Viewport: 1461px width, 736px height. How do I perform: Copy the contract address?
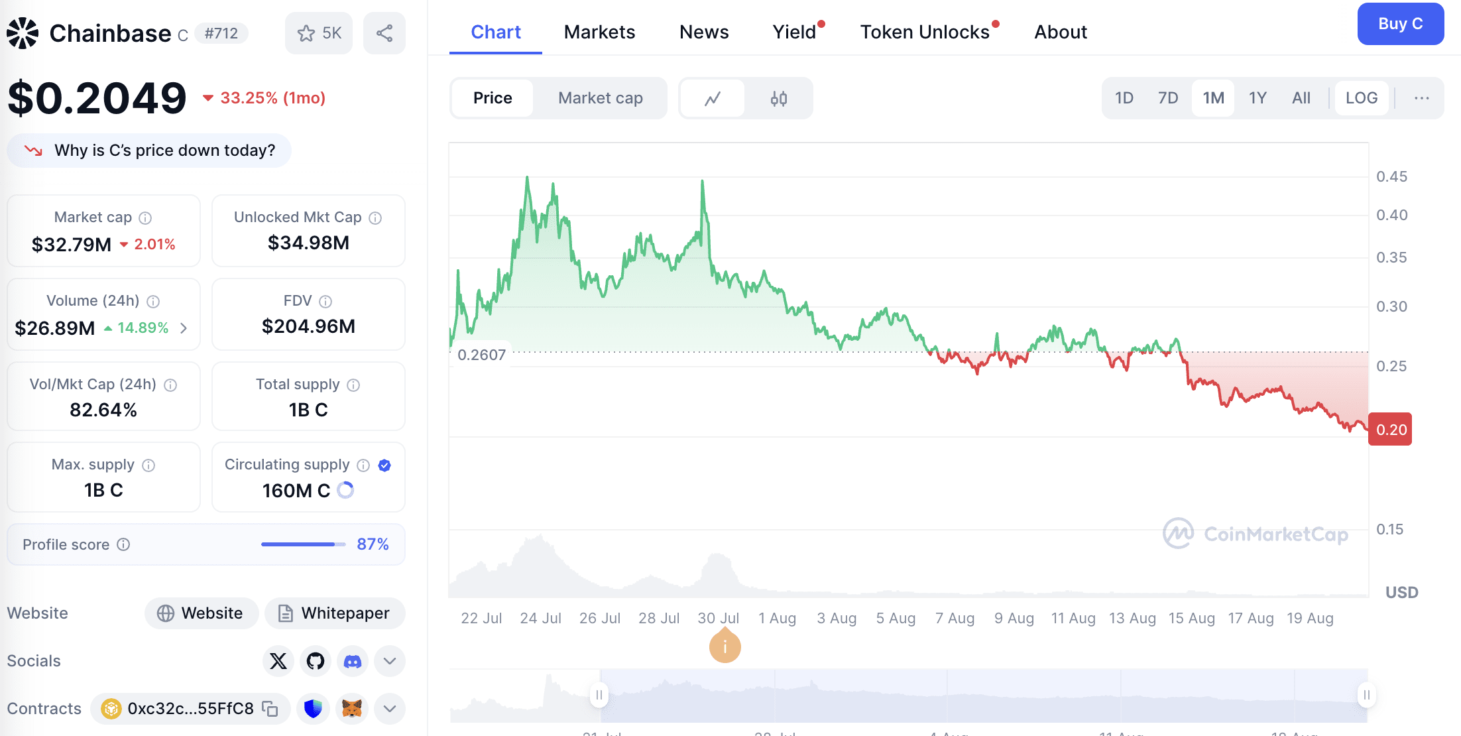(x=270, y=709)
